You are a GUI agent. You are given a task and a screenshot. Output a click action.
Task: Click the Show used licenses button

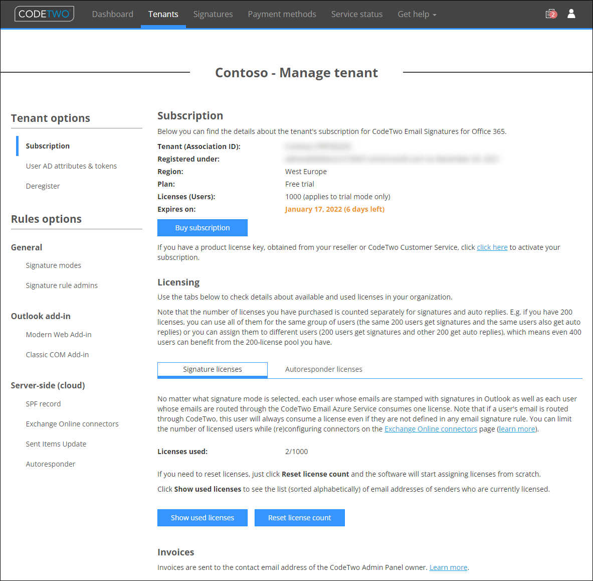203,518
